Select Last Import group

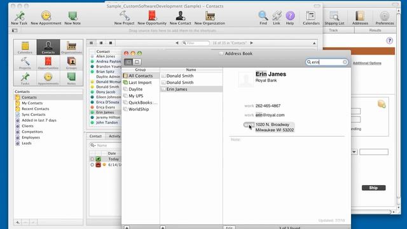coord(141,83)
